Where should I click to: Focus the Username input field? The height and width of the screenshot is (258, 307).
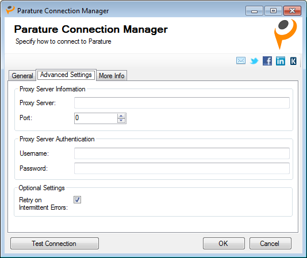click(182, 153)
